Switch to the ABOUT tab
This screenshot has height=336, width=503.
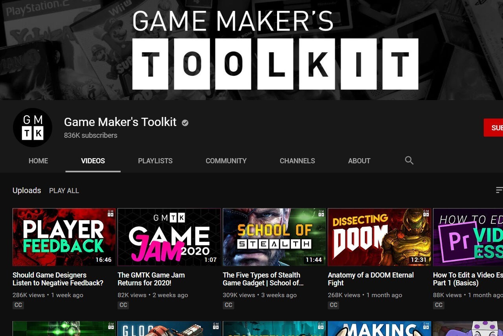(x=359, y=161)
